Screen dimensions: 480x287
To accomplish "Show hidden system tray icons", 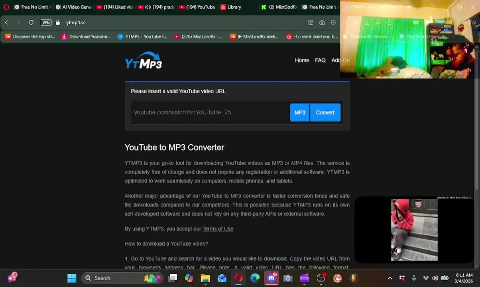I will [x=390, y=278].
